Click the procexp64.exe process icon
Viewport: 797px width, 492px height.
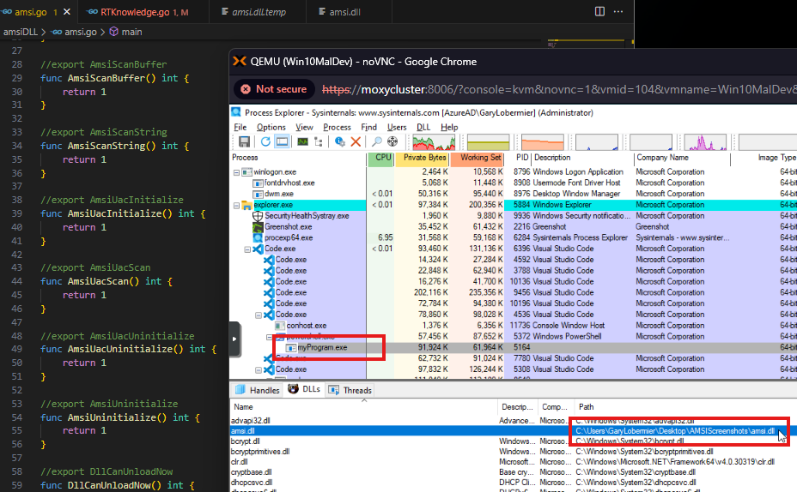tap(258, 237)
